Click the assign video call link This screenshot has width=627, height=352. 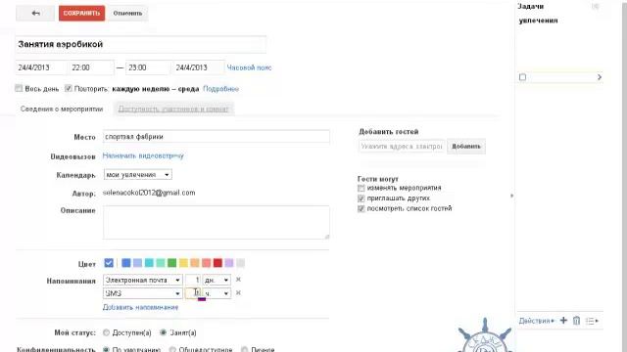(x=143, y=155)
